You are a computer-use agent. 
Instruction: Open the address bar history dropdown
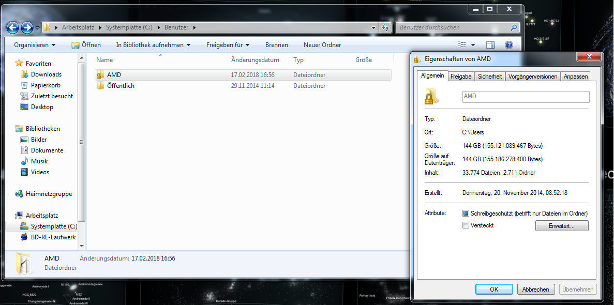[373, 27]
